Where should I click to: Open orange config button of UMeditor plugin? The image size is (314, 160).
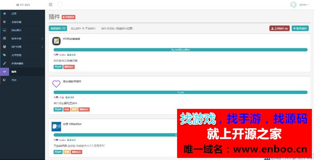pyautogui.click(x=67, y=152)
